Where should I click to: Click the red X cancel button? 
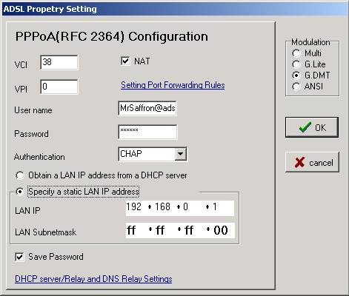coord(312,162)
